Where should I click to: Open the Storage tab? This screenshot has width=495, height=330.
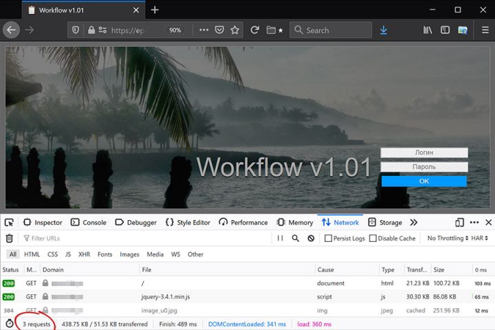385,223
